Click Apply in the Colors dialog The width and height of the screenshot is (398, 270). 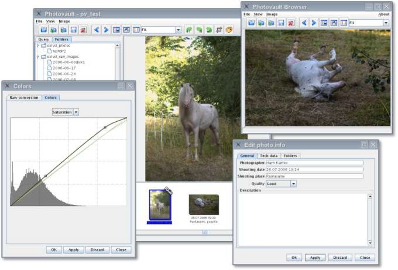point(74,250)
